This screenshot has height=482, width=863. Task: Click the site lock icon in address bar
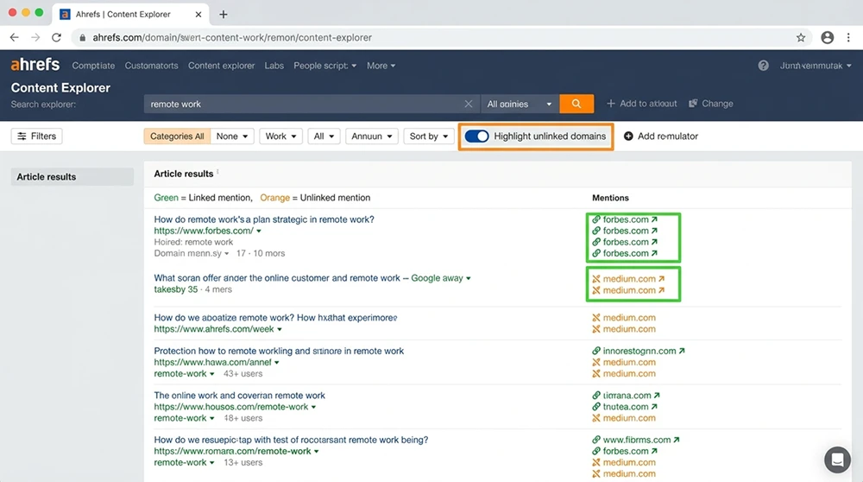83,37
